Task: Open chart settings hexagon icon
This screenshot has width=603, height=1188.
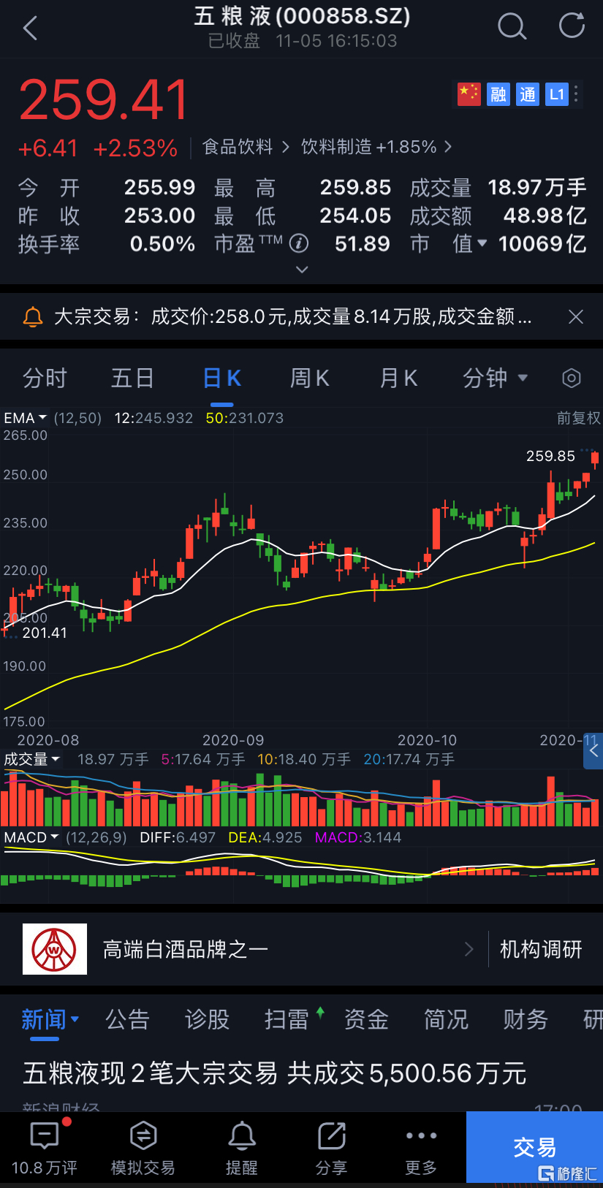Action: [572, 378]
